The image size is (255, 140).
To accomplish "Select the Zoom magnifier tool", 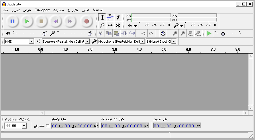I will [x=102, y=25].
